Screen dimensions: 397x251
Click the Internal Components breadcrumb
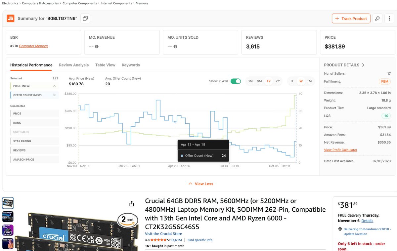coord(116,3)
